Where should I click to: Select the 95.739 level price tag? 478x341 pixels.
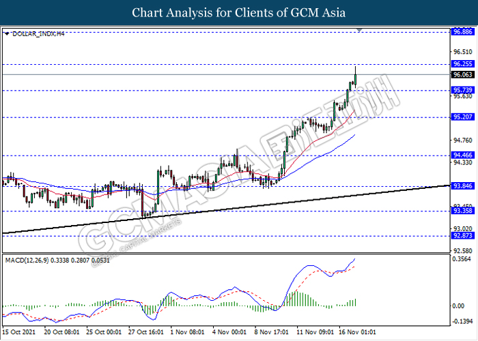[462, 90]
